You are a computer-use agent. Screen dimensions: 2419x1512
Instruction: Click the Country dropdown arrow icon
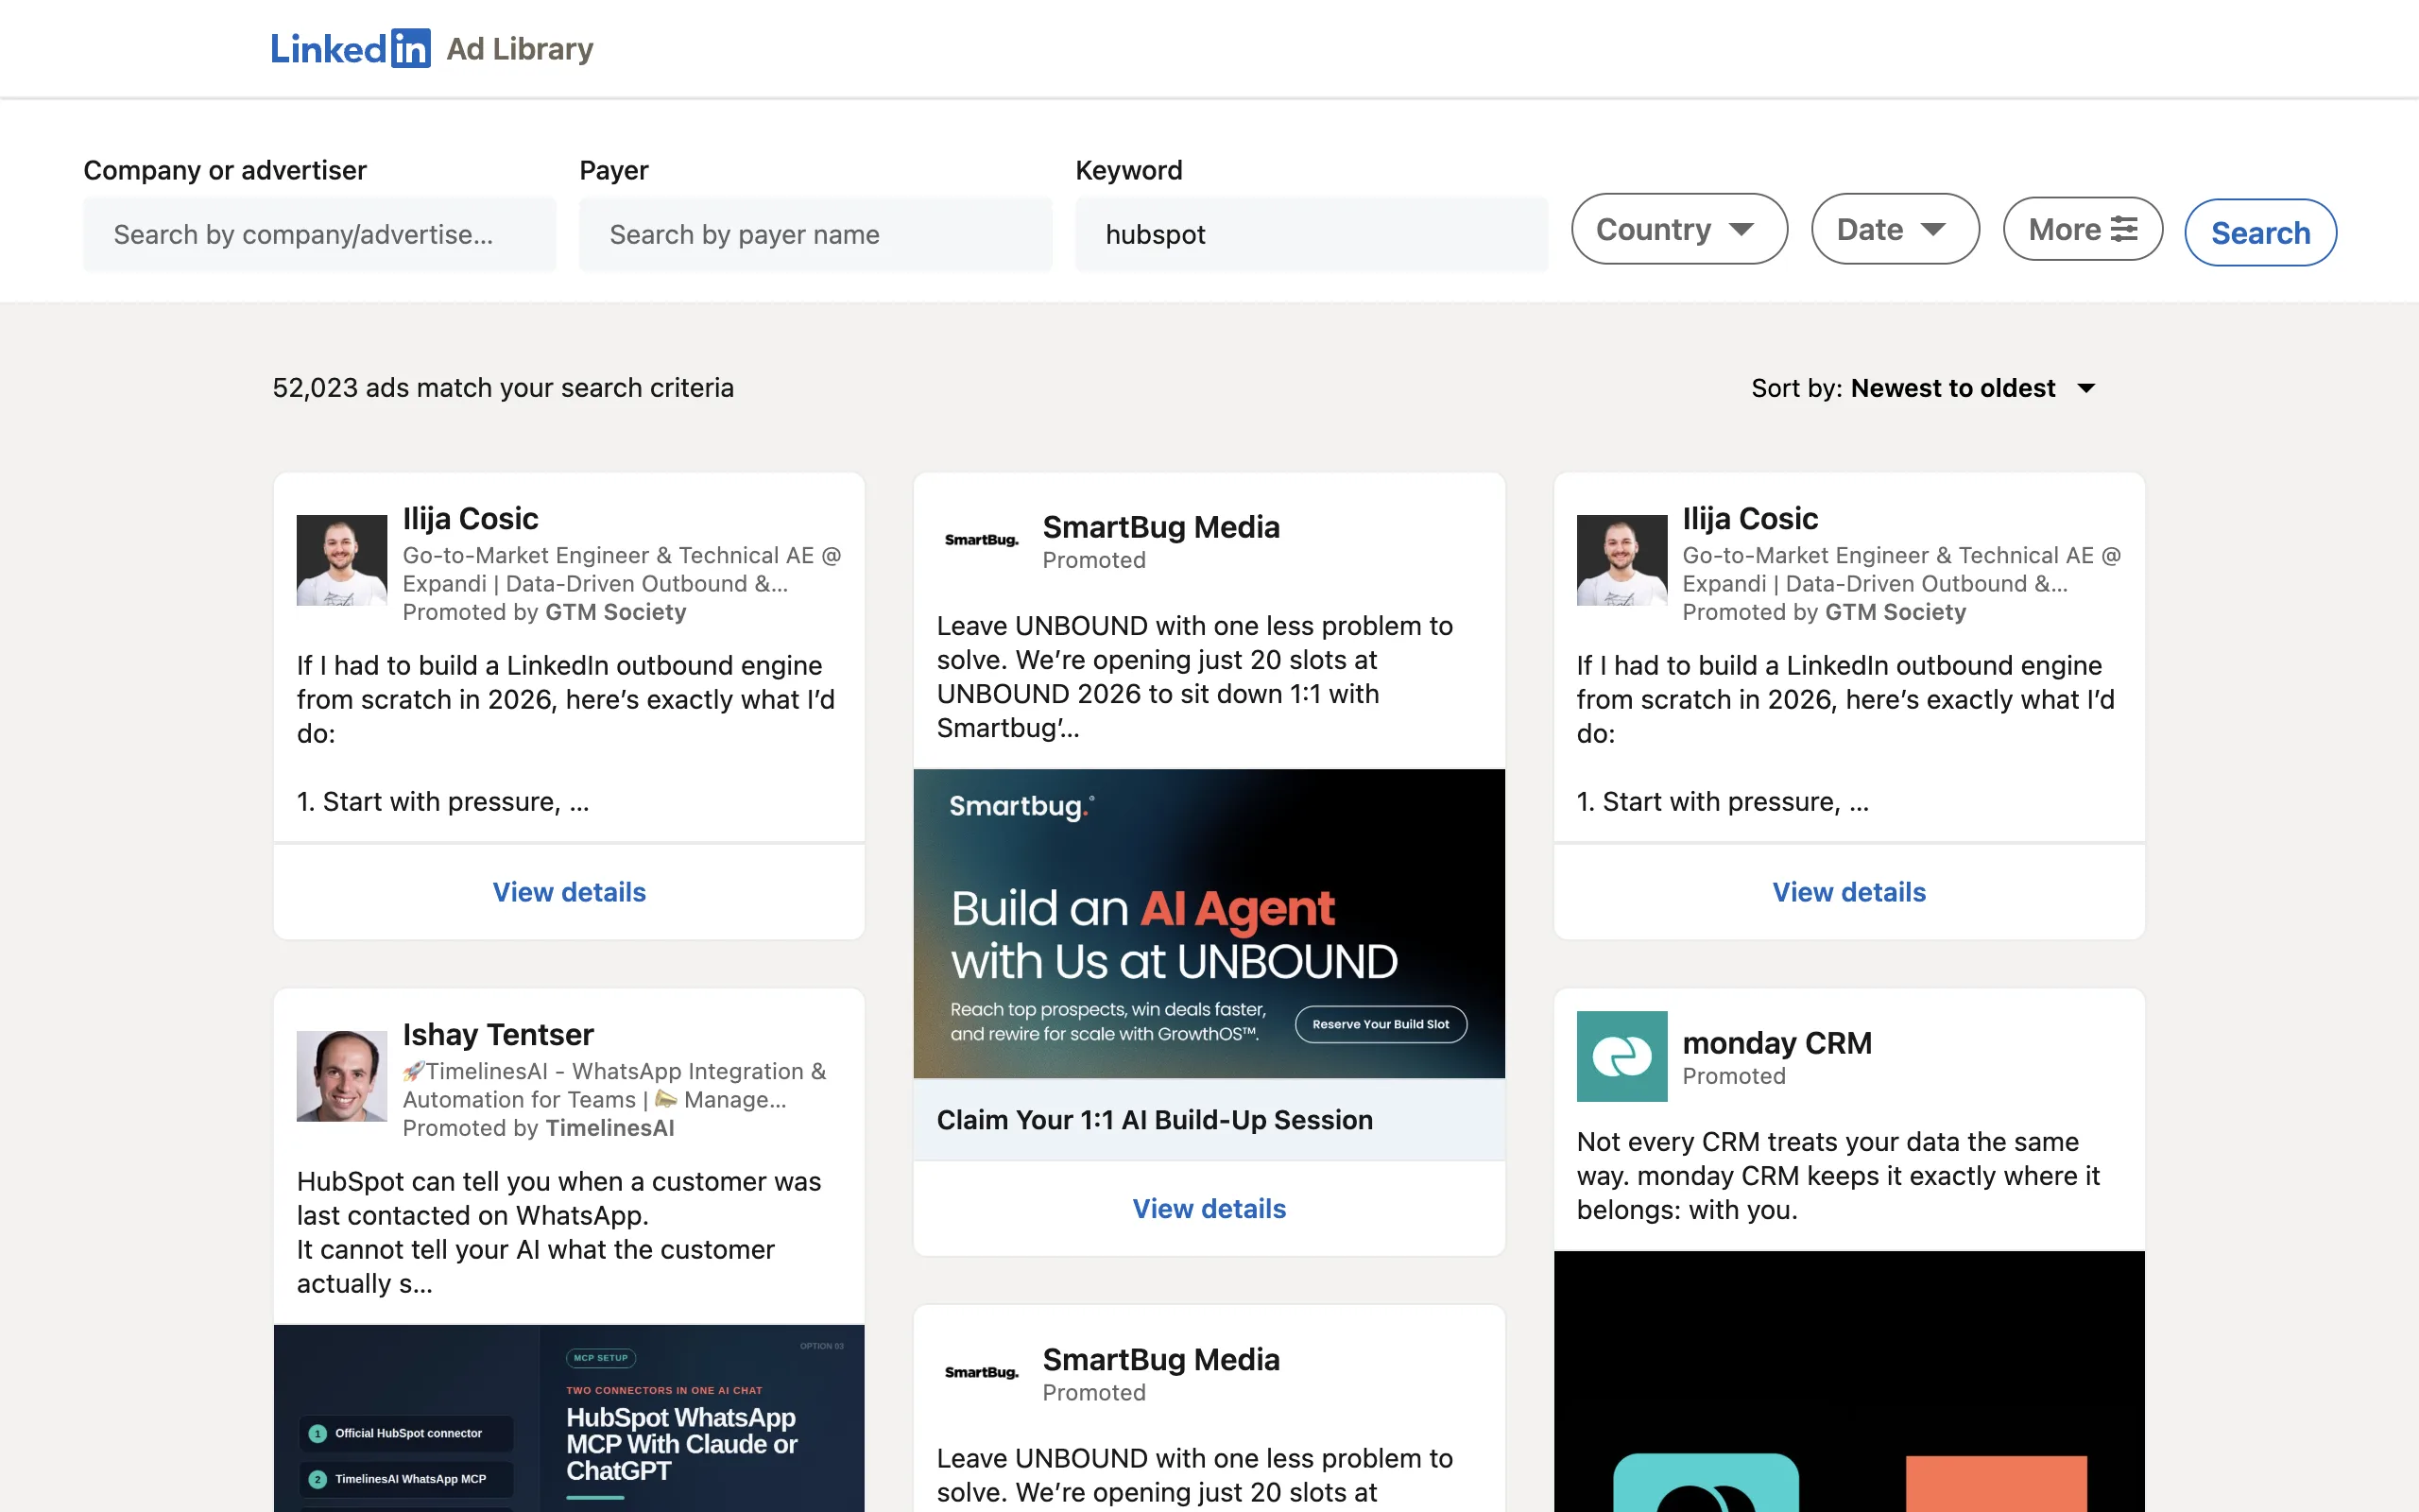tap(1741, 229)
